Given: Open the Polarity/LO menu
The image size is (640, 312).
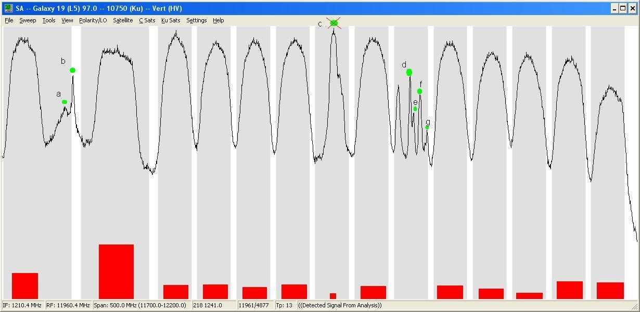Looking at the screenshot, I should point(93,20).
